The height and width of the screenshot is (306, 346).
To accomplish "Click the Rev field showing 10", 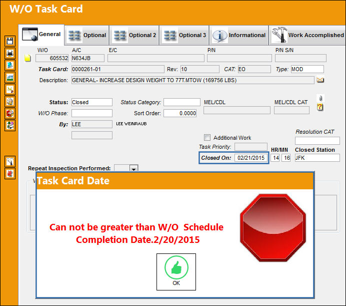I will (x=200, y=69).
